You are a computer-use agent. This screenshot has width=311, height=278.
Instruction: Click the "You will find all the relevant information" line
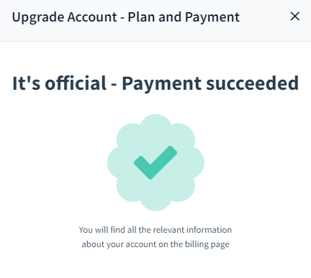click(x=155, y=230)
